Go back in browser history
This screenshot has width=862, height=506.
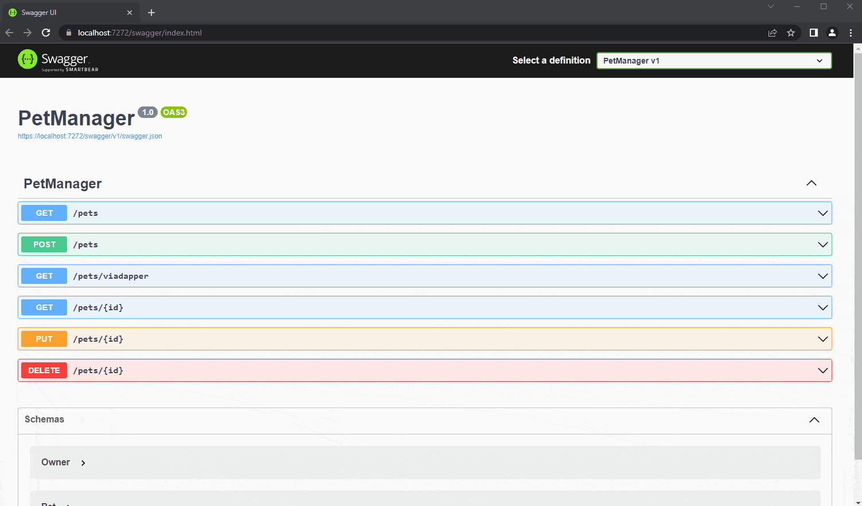click(9, 33)
